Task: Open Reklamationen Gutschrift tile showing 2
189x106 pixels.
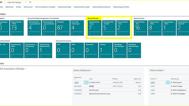Action: coord(183,28)
